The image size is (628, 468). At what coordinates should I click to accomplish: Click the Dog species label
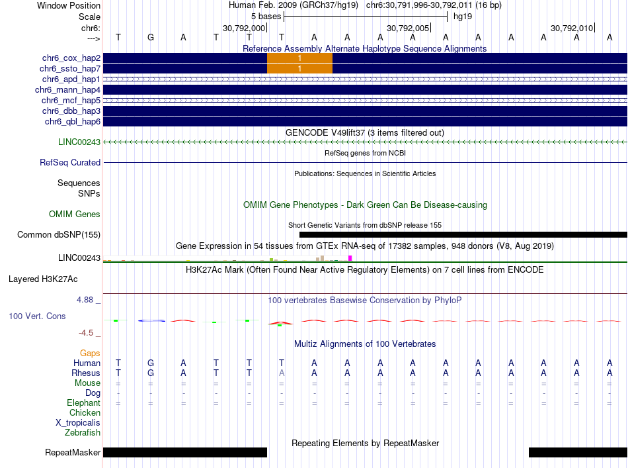[x=93, y=393]
